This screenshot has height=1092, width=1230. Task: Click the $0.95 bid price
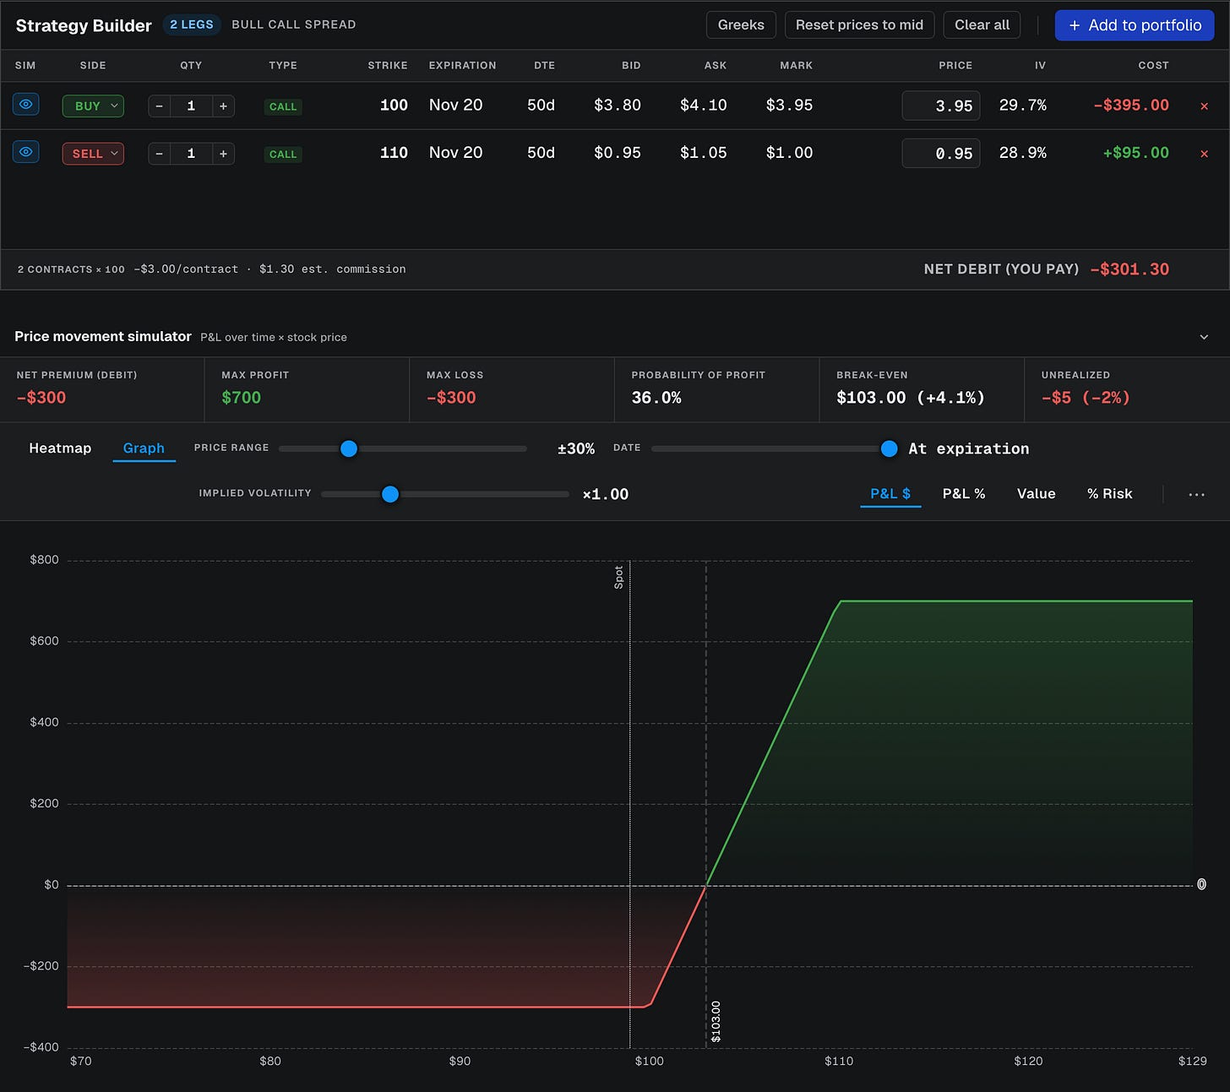(x=618, y=152)
